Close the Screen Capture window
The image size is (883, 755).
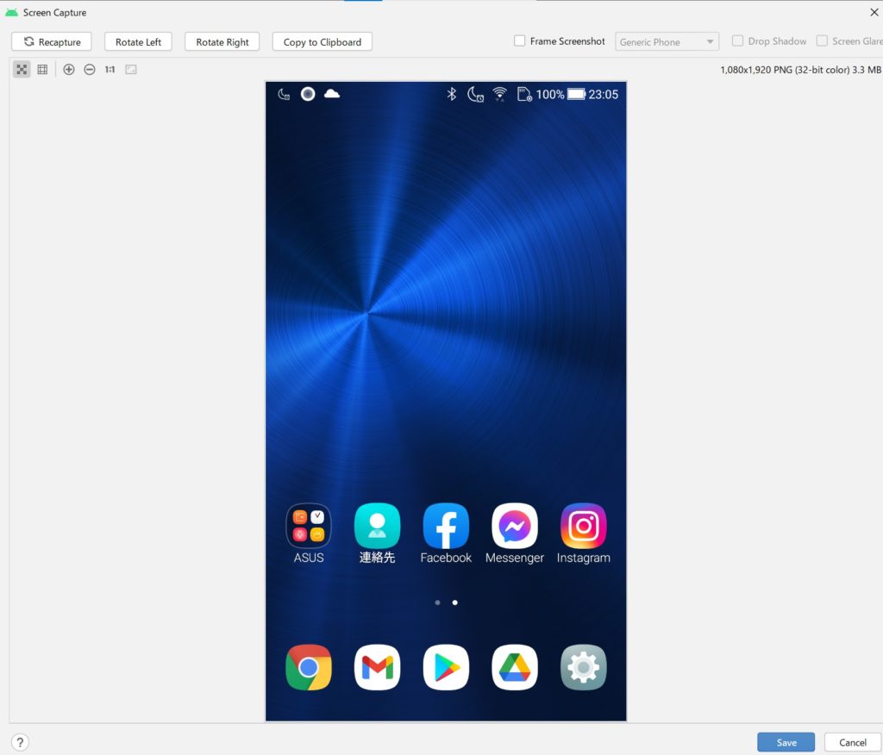874,12
